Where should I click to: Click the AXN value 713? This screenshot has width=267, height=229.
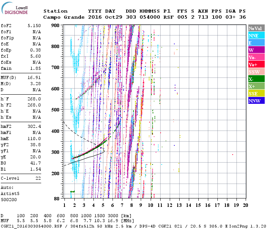pyautogui.click(x=203, y=17)
